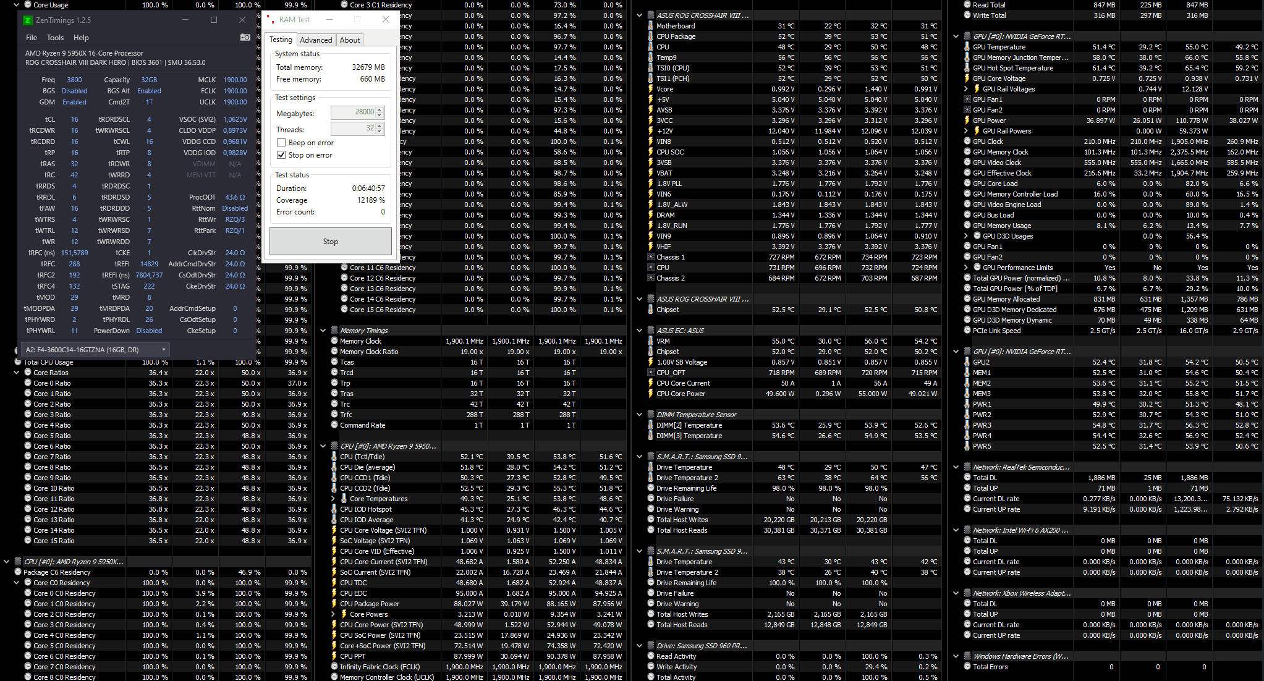This screenshot has height=681, width=1264.
Task: Expand the GPU D3D Usages group
Action: pos(966,236)
